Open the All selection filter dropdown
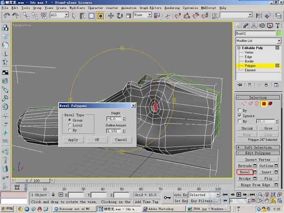 tap(59, 15)
